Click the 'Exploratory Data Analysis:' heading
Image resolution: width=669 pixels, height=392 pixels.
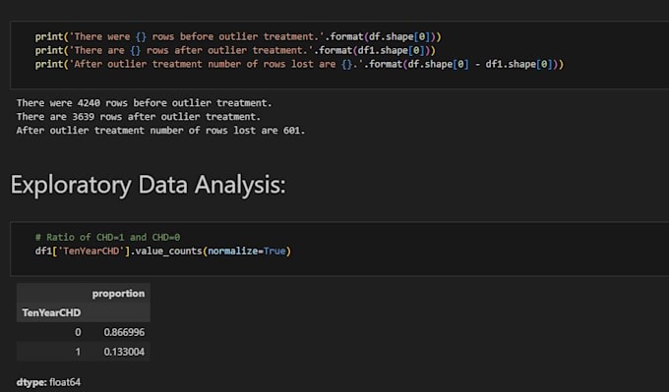(148, 186)
